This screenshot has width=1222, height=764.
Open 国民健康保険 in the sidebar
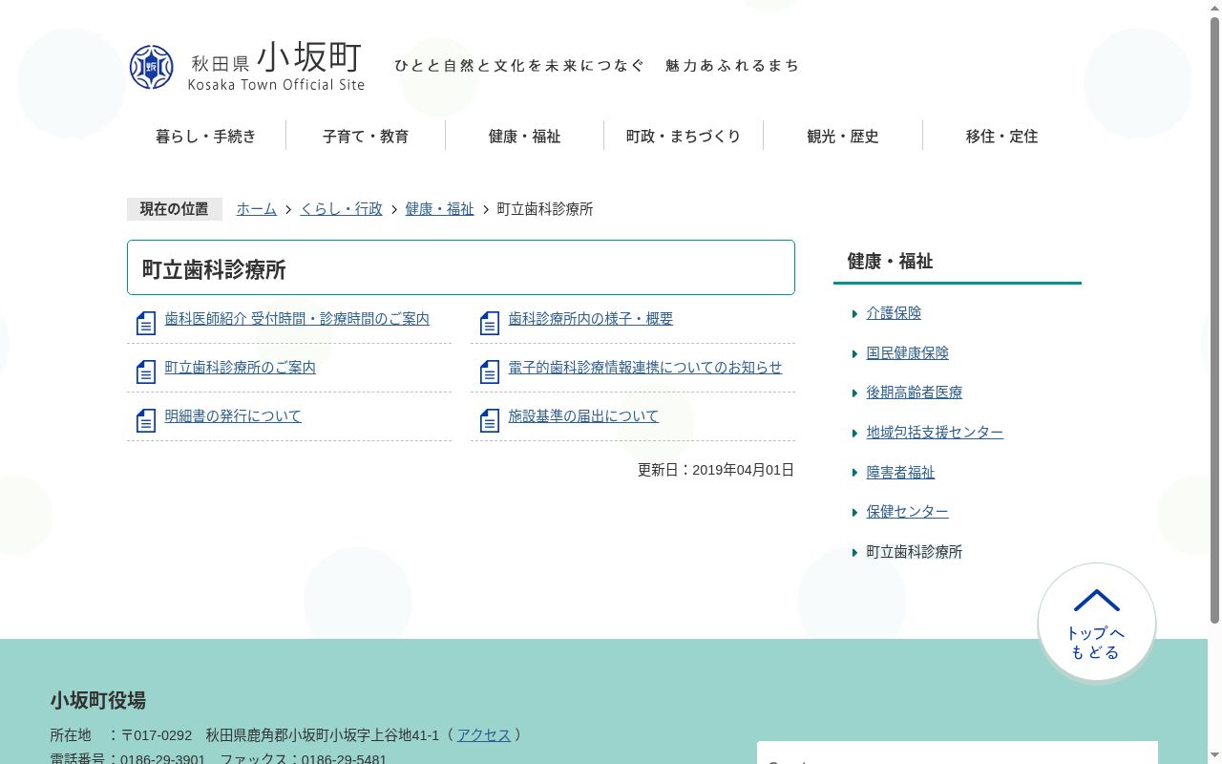[x=907, y=353]
